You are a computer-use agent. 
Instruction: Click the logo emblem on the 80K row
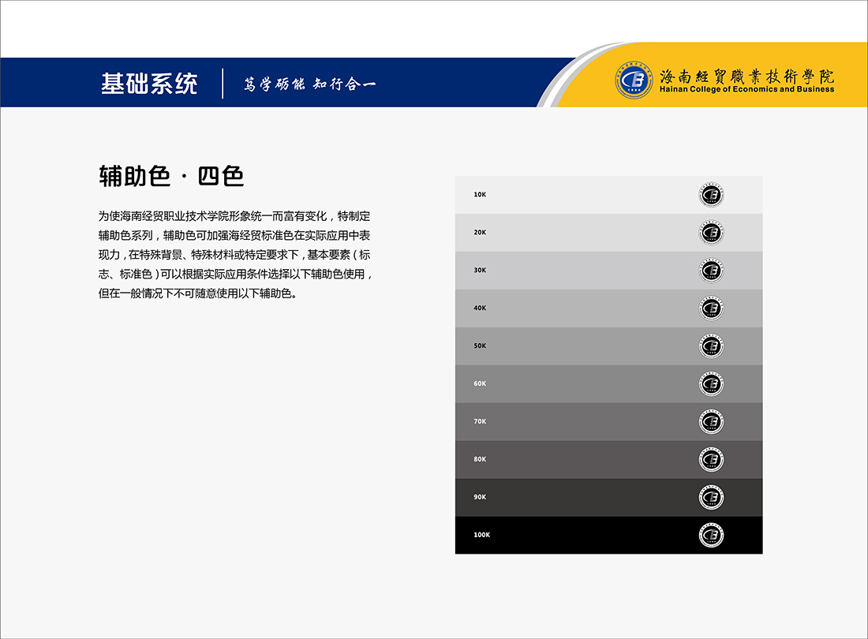pos(712,460)
